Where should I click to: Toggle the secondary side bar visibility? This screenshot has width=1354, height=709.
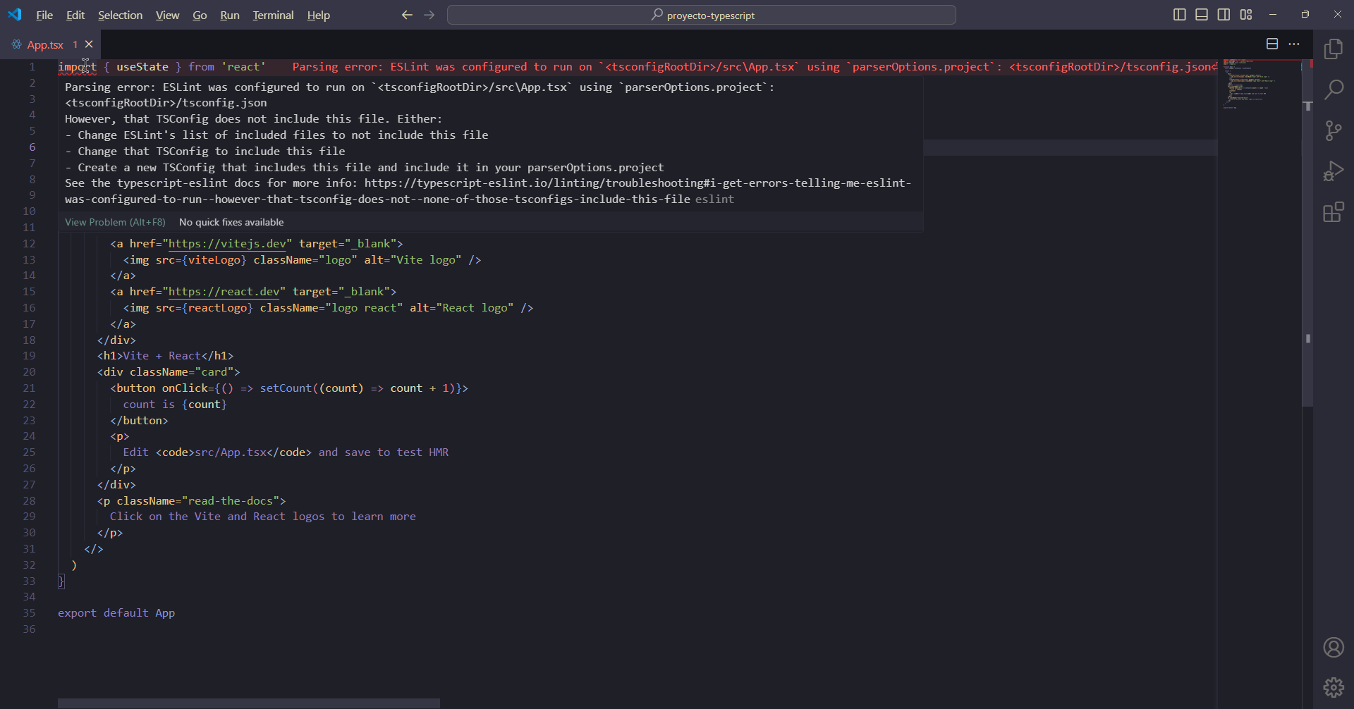1224,15
